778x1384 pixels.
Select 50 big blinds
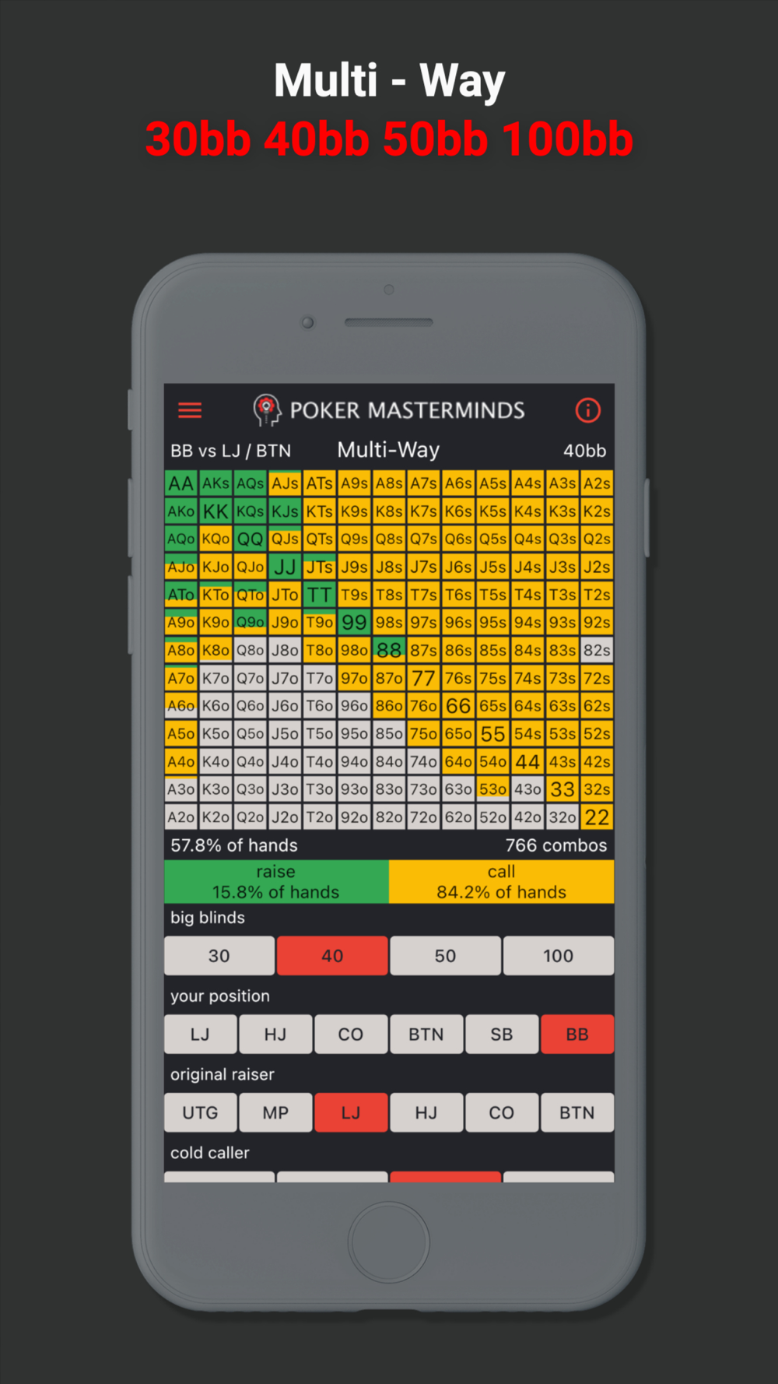445,956
